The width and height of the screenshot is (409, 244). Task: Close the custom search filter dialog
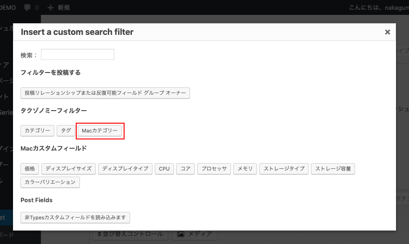point(387,32)
